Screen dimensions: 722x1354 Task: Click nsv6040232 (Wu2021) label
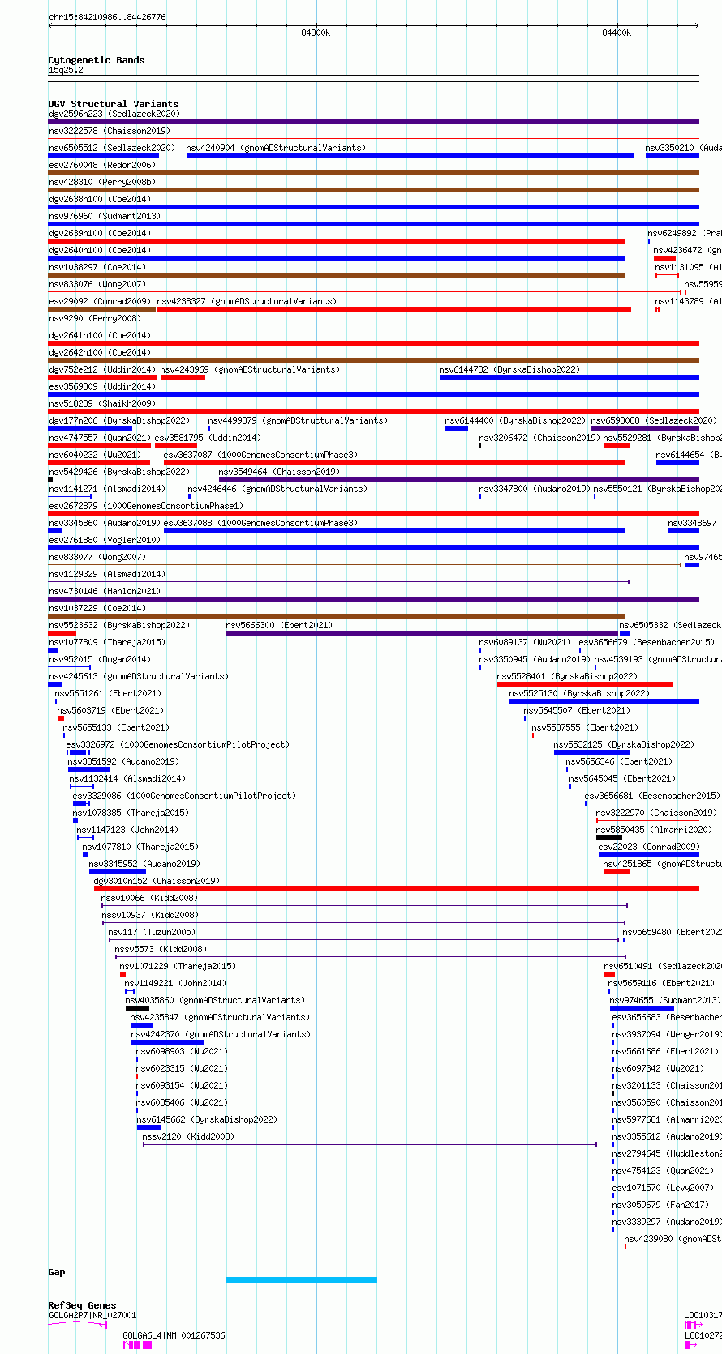[94, 455]
